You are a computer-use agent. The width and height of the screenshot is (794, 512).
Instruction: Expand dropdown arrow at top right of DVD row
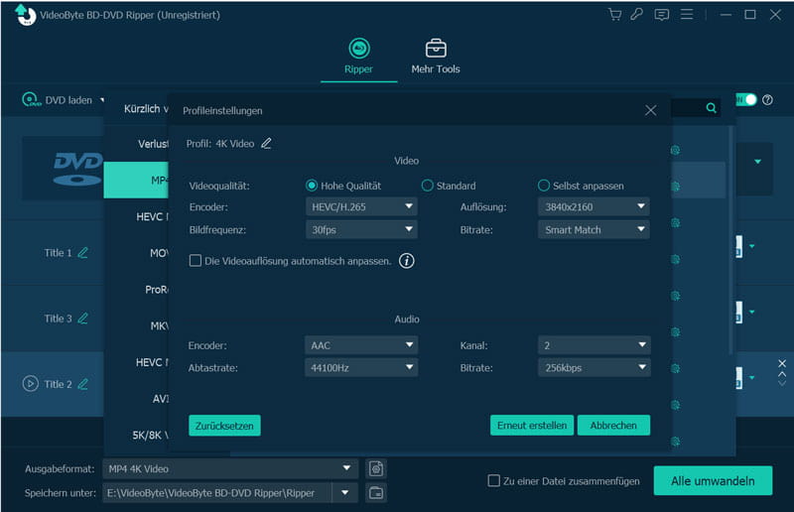[757, 162]
